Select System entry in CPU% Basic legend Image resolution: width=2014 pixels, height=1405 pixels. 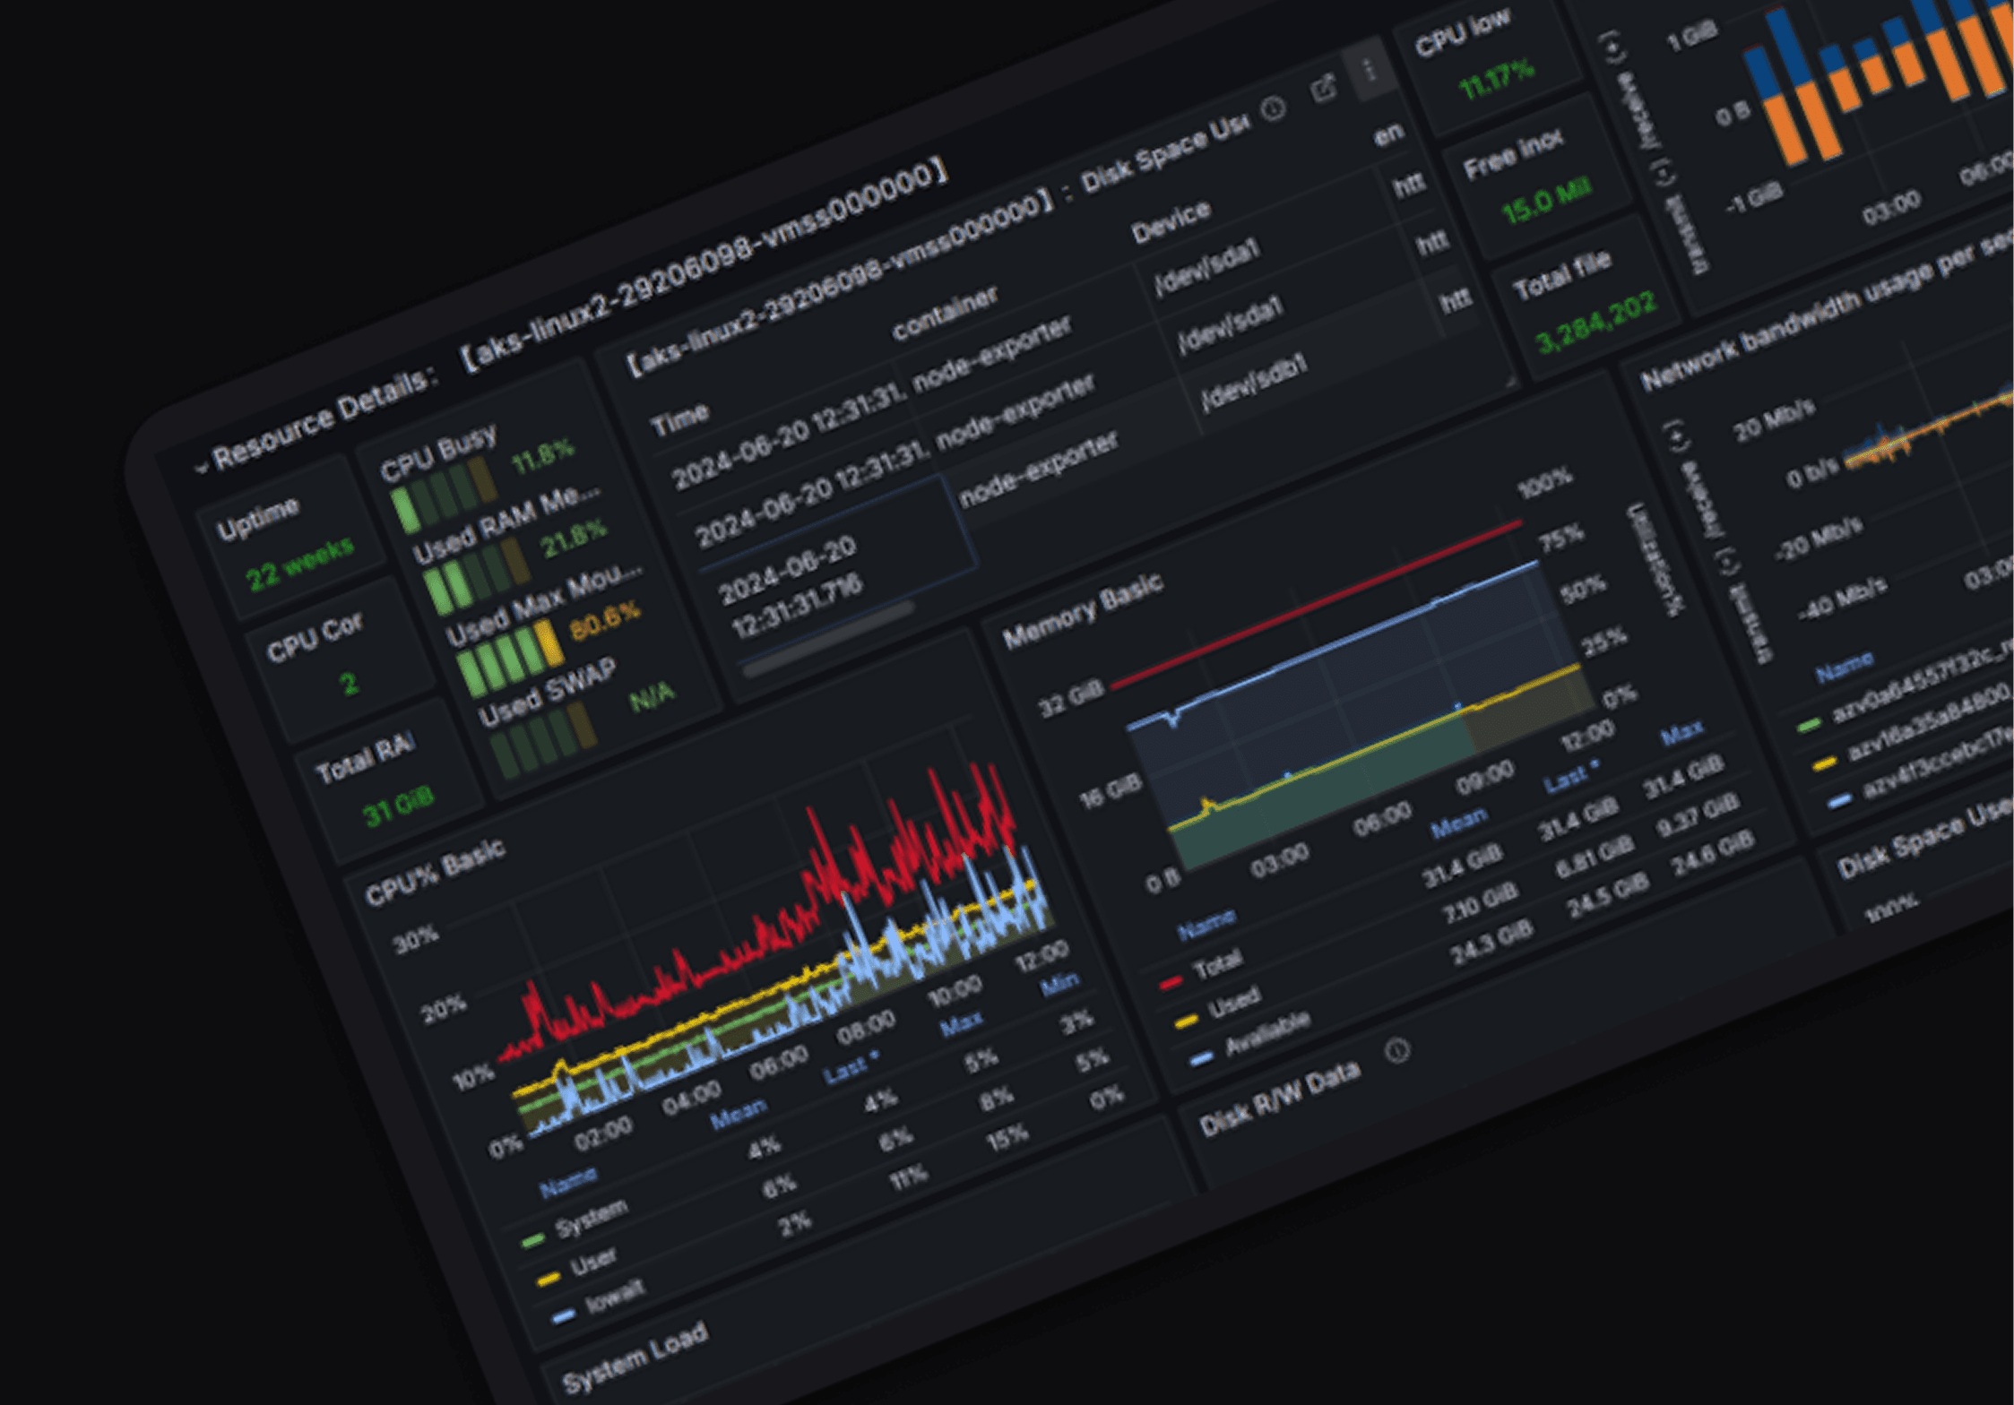592,1218
